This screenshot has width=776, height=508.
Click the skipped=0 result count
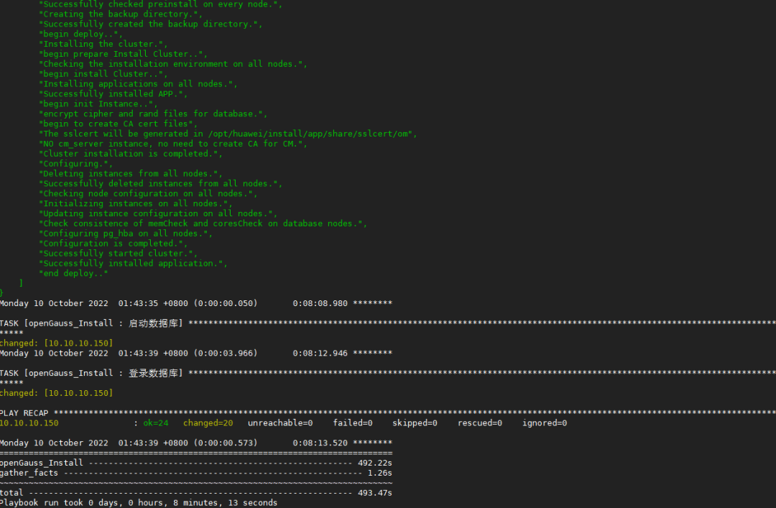point(415,422)
